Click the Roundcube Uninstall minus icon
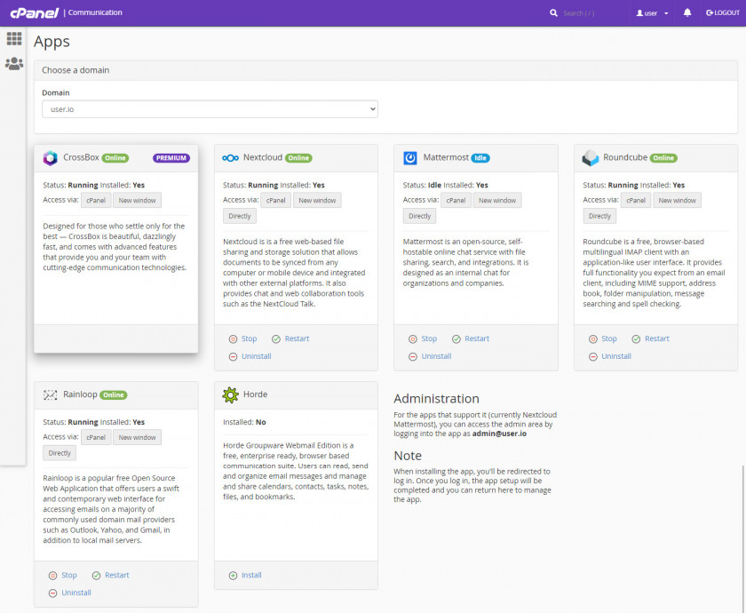The height and width of the screenshot is (613, 746). (x=593, y=356)
